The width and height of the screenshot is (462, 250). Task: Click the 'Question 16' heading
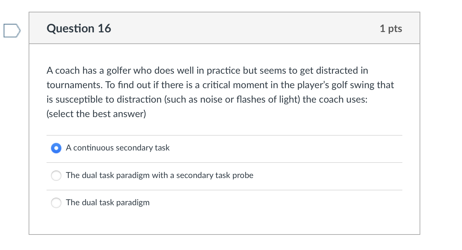tap(79, 29)
